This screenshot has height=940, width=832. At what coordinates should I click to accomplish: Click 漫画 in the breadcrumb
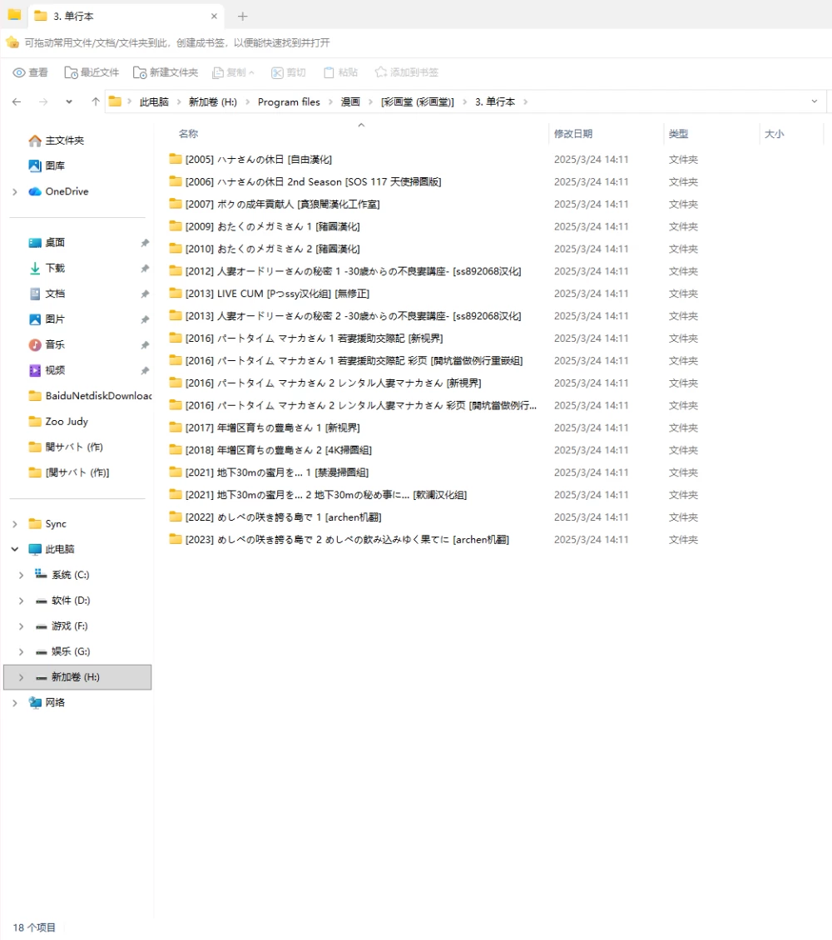click(x=350, y=102)
